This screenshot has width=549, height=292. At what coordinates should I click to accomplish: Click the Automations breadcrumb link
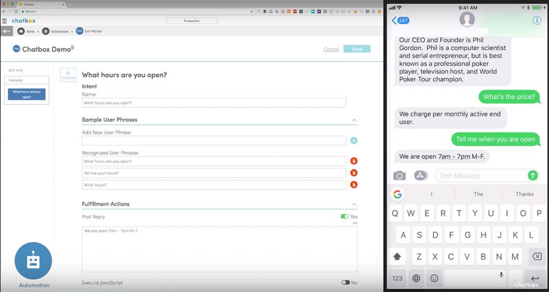coord(60,32)
